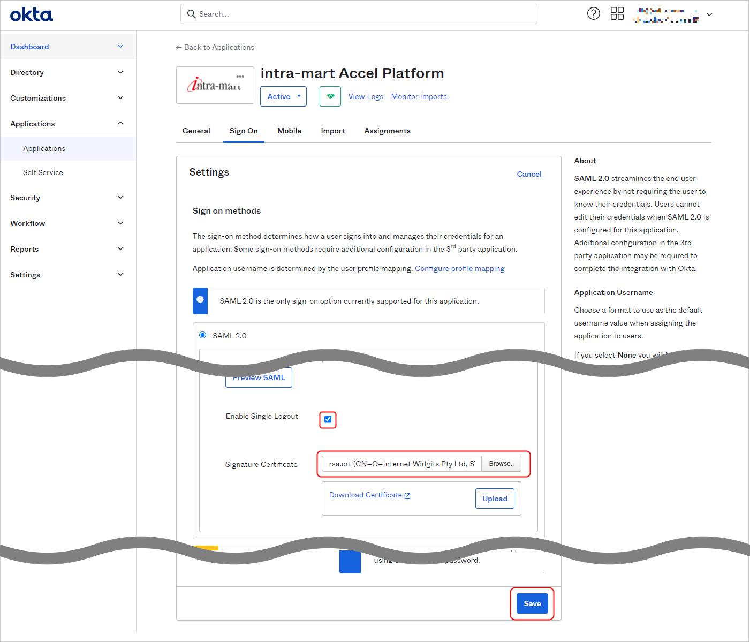
Task: Click the external link icon beside Download Certificate
Action: pos(407,496)
